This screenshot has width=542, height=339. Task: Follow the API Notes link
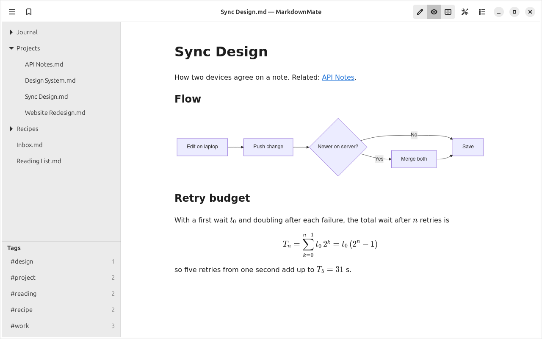click(x=338, y=77)
